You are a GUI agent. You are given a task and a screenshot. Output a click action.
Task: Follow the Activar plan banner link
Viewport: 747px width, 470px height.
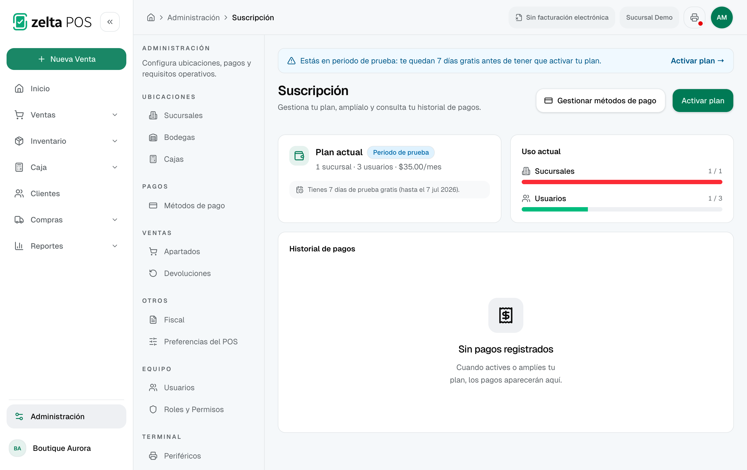pos(697,61)
